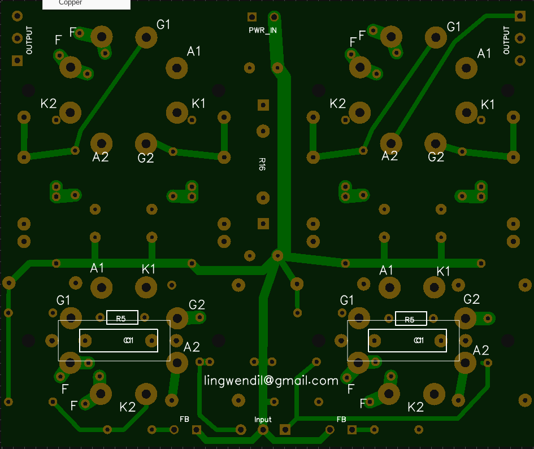Click the Input silkscreen label

tap(263, 420)
